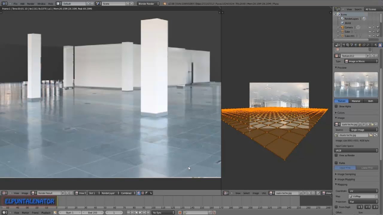Enable the Show Alpha checkbox
The image size is (383, 215).
pyautogui.click(x=336, y=106)
